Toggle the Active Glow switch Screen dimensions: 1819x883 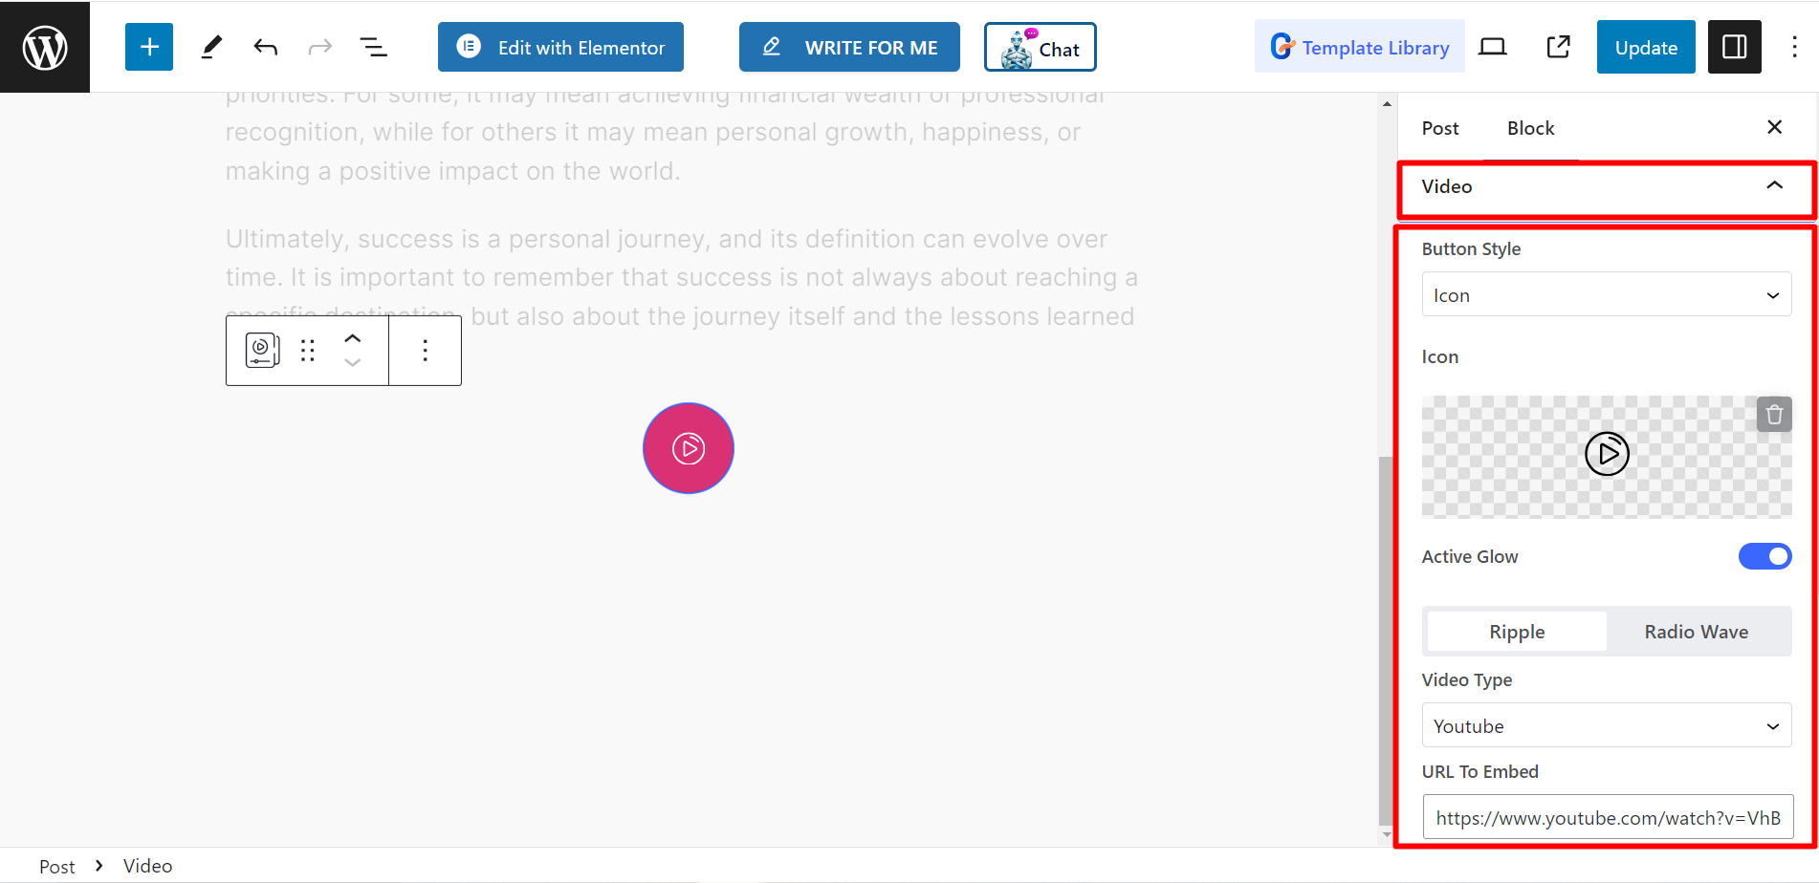(1764, 556)
